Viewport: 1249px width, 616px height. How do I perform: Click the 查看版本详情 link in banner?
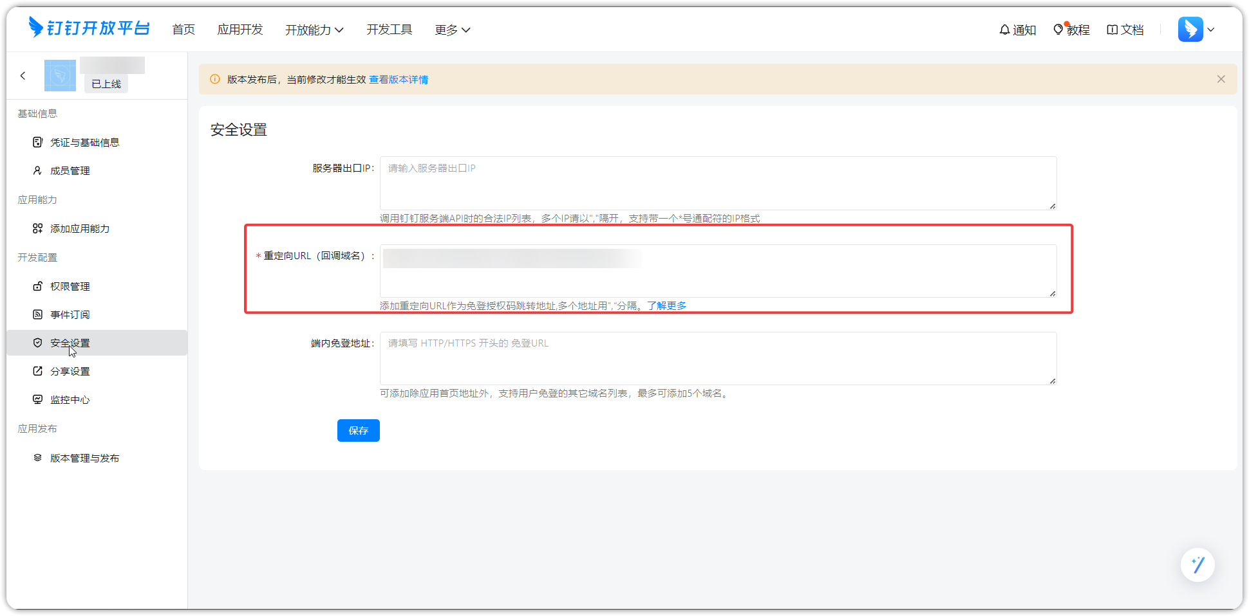point(399,79)
